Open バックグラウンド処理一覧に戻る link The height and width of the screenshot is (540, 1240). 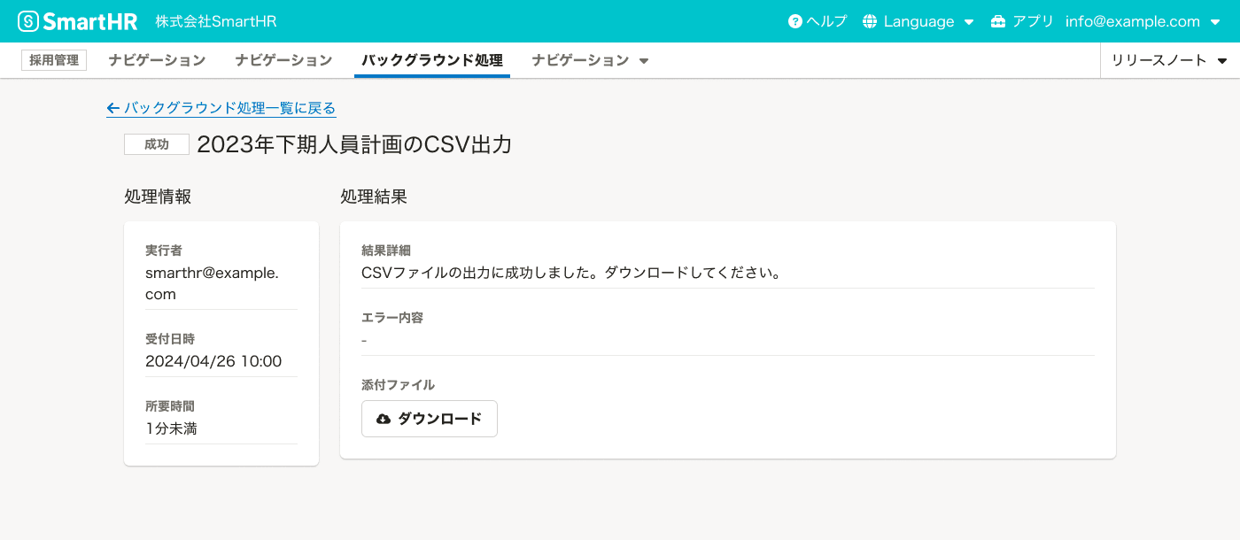pos(229,108)
